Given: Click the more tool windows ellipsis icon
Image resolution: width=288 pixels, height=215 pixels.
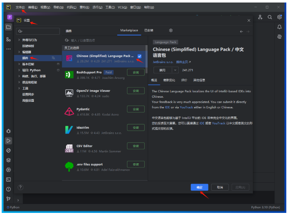Looking at the screenshot, I should click(x=8, y=49).
